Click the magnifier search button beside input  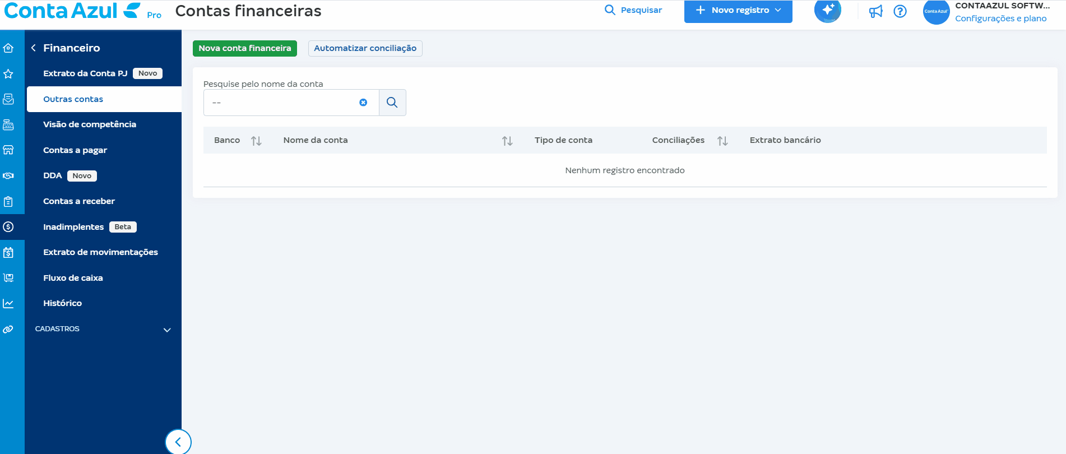392,103
